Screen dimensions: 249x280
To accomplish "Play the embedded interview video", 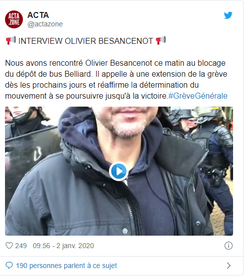I will tap(119, 171).
